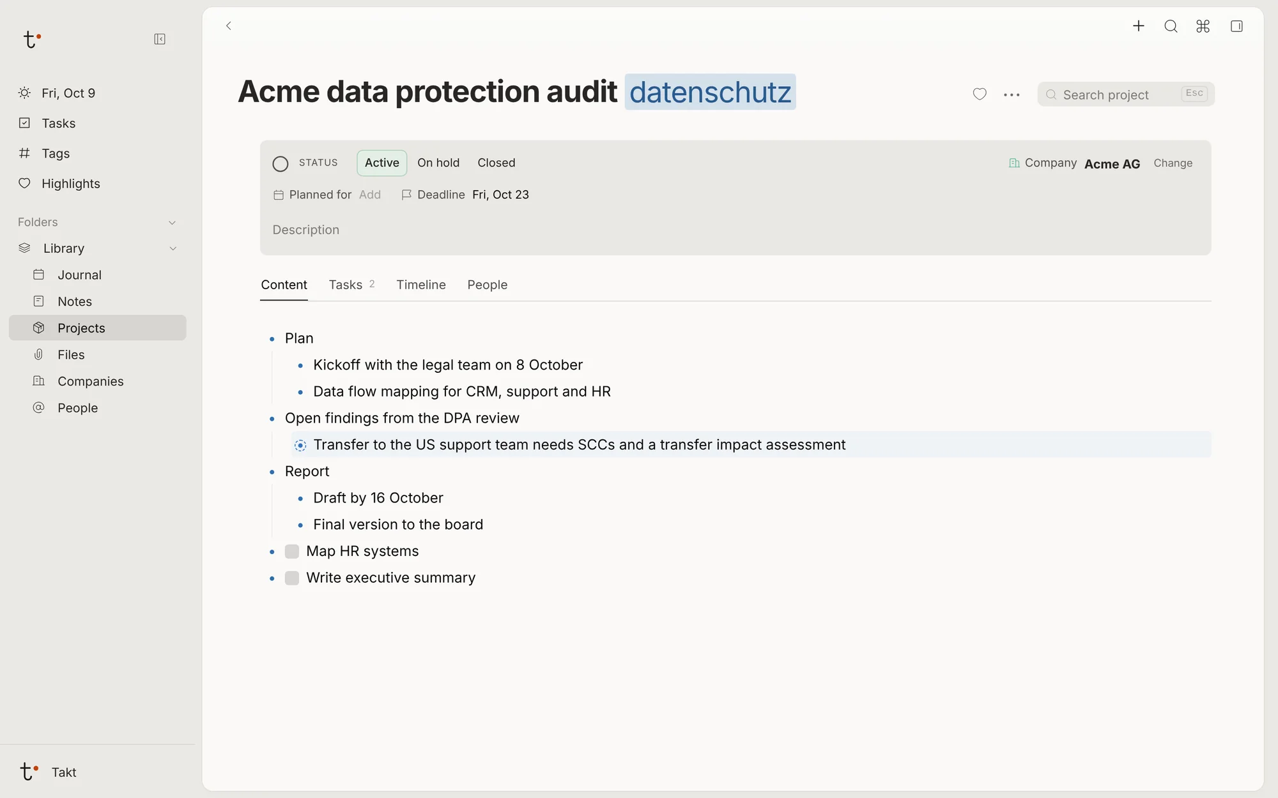Add a Planned for date
Screen dimensions: 1278x798
point(370,195)
